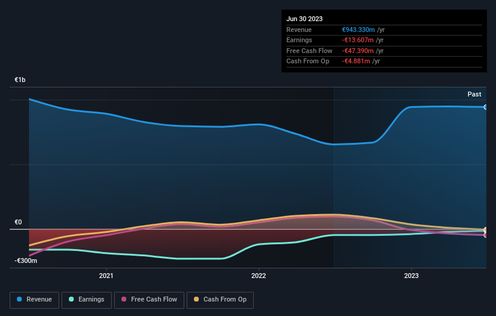This screenshot has width=496, height=316.
Task: Toggle the Cash From Op legend button
Action: [x=220, y=300]
